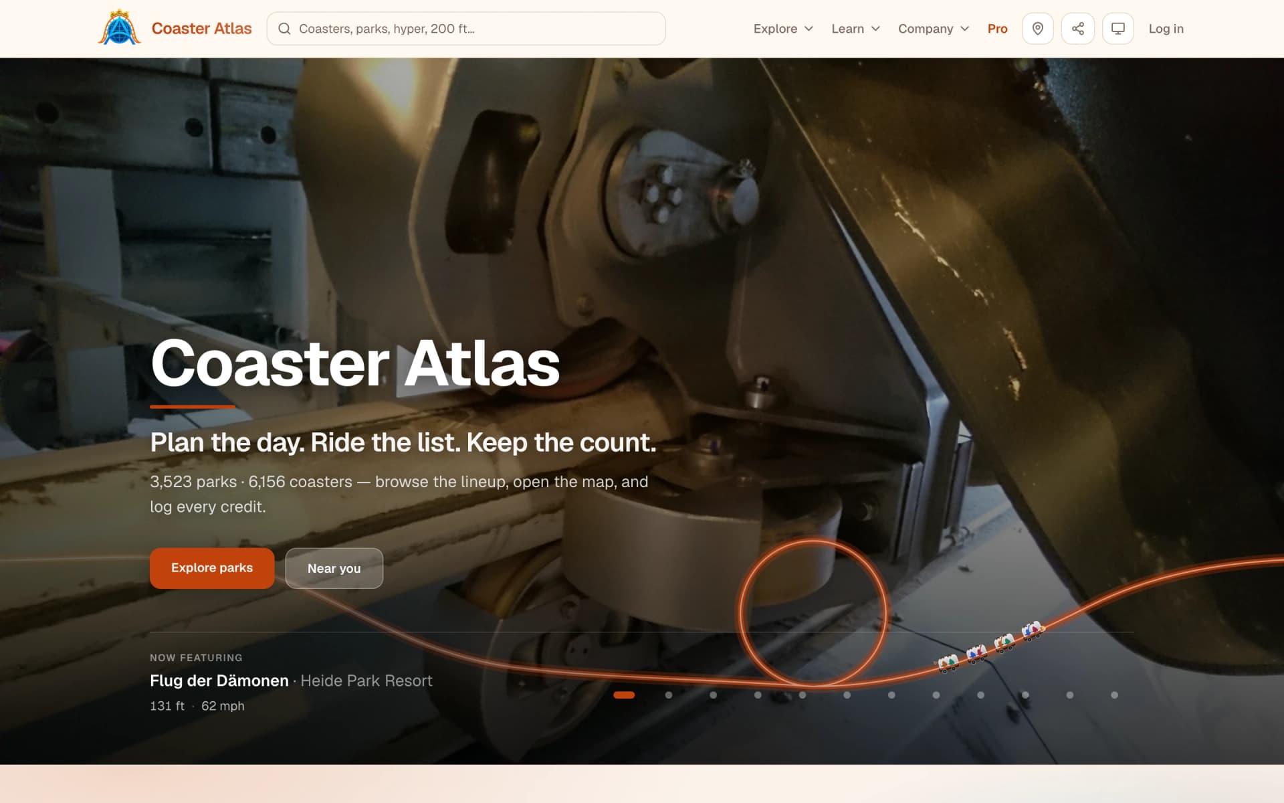Open the map pin location icon
1284x803 pixels.
pos(1037,29)
